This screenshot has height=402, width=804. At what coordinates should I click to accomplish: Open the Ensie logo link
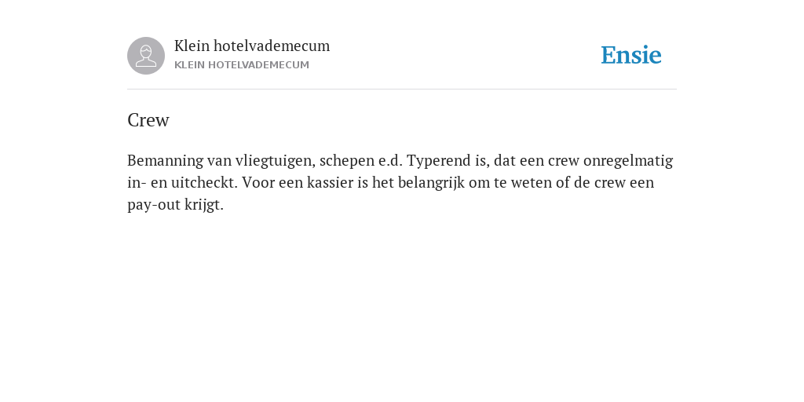click(x=631, y=55)
